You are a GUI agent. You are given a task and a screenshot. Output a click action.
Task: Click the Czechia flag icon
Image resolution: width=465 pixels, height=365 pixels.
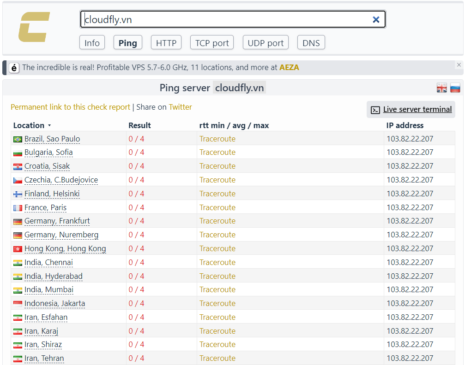pos(18,180)
